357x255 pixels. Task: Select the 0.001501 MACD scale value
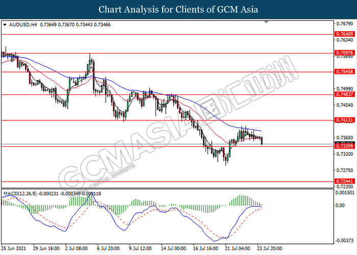tap(344, 192)
